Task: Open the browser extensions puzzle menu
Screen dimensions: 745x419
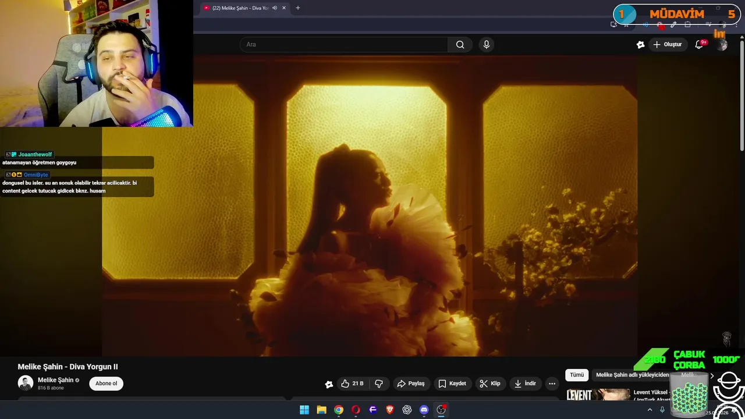Action: pos(687,24)
